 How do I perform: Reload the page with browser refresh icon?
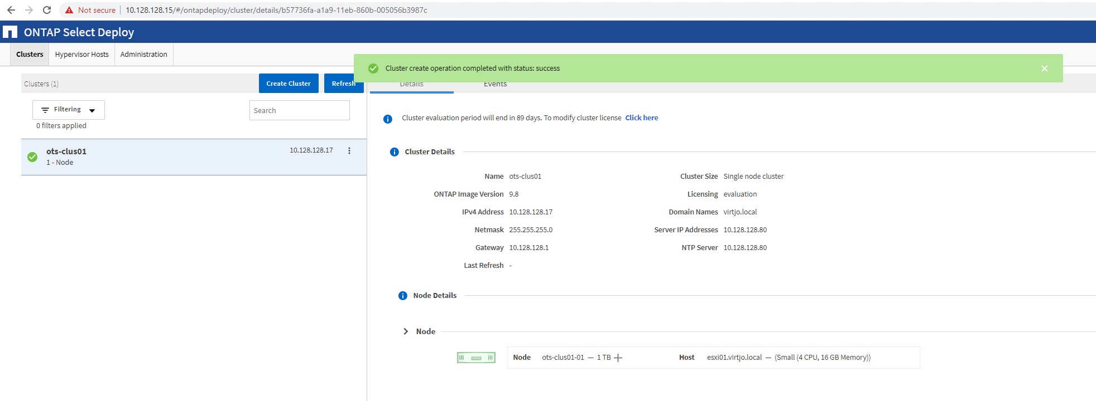(x=47, y=10)
